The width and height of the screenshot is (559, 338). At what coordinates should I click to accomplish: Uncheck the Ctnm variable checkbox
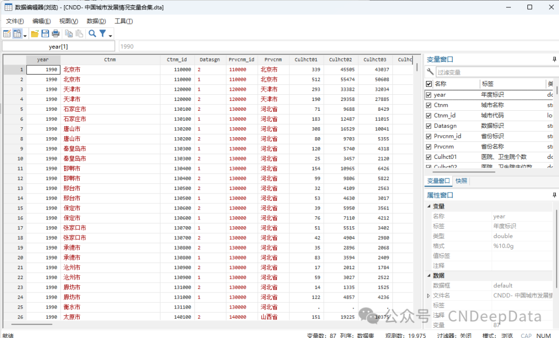pyautogui.click(x=429, y=105)
